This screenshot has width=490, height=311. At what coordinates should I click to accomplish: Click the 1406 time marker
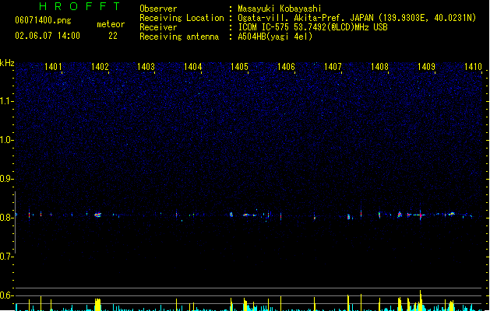tap(286, 67)
